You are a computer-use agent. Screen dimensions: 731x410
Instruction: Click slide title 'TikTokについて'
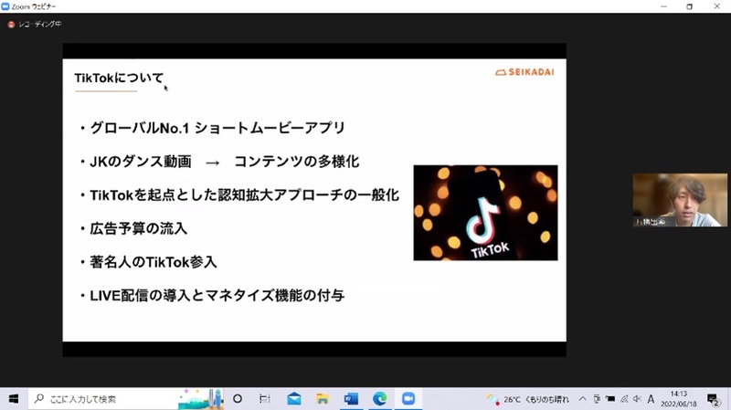point(120,78)
